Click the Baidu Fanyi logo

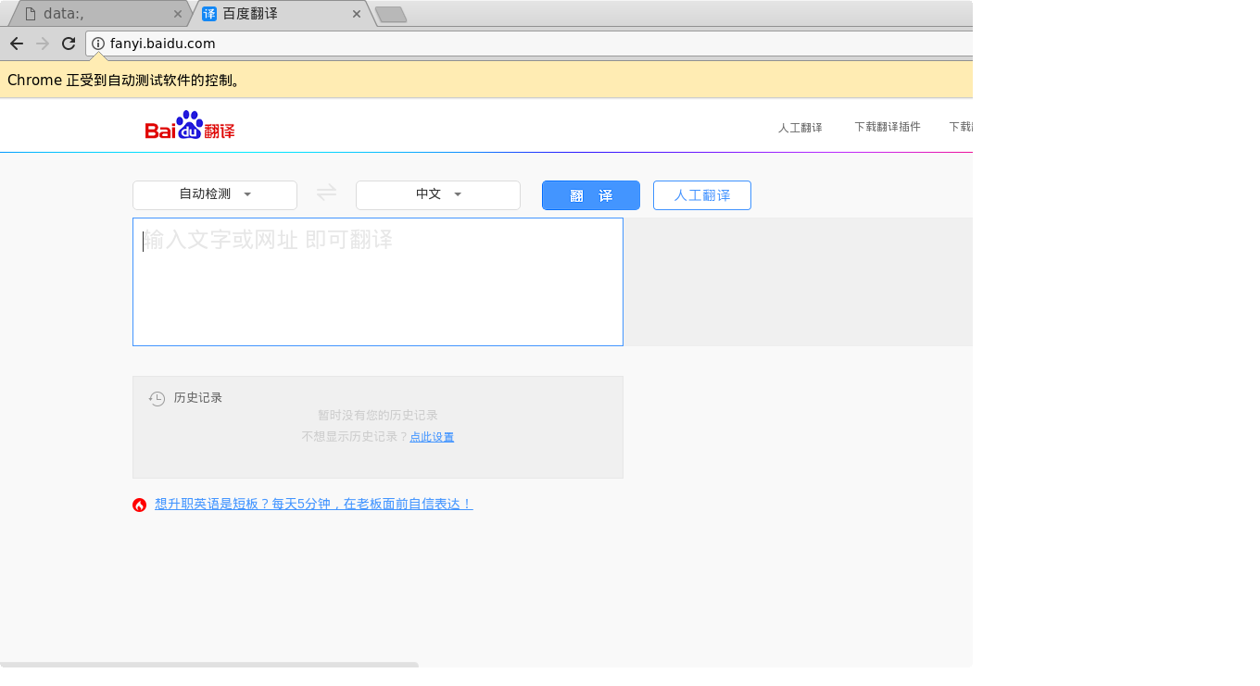click(190, 125)
